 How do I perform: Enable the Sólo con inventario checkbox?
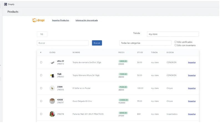(175, 45)
